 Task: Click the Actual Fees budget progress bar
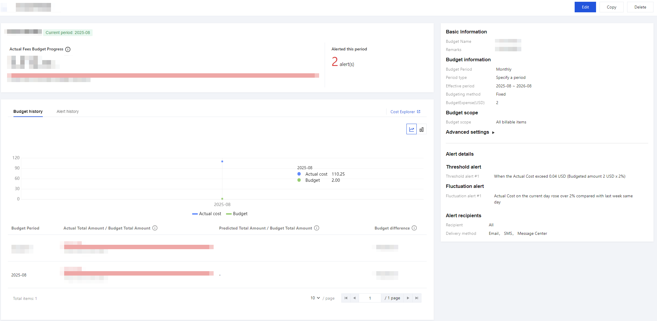point(163,76)
